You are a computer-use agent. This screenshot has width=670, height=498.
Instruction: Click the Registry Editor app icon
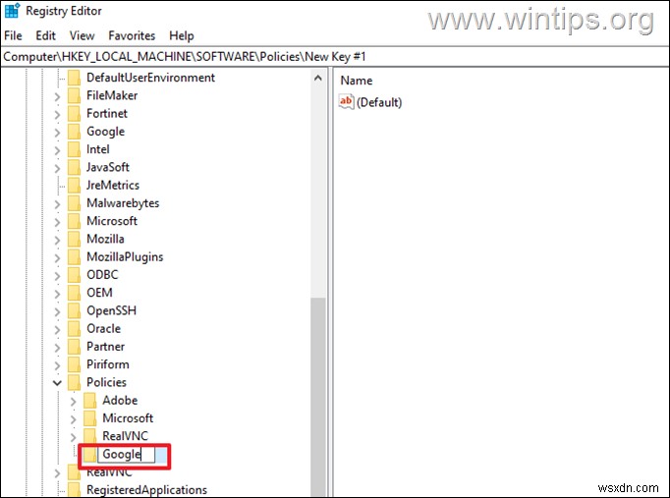click(x=12, y=10)
